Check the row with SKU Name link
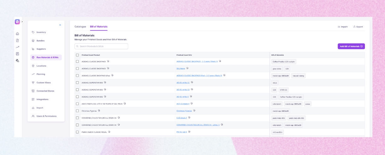Image resolution: width=385 pixels, height=155 pixels. 77,69
